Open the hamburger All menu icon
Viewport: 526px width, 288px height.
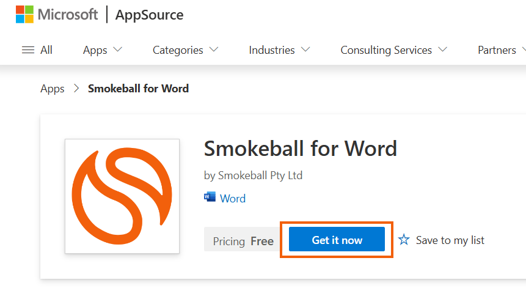(28, 50)
